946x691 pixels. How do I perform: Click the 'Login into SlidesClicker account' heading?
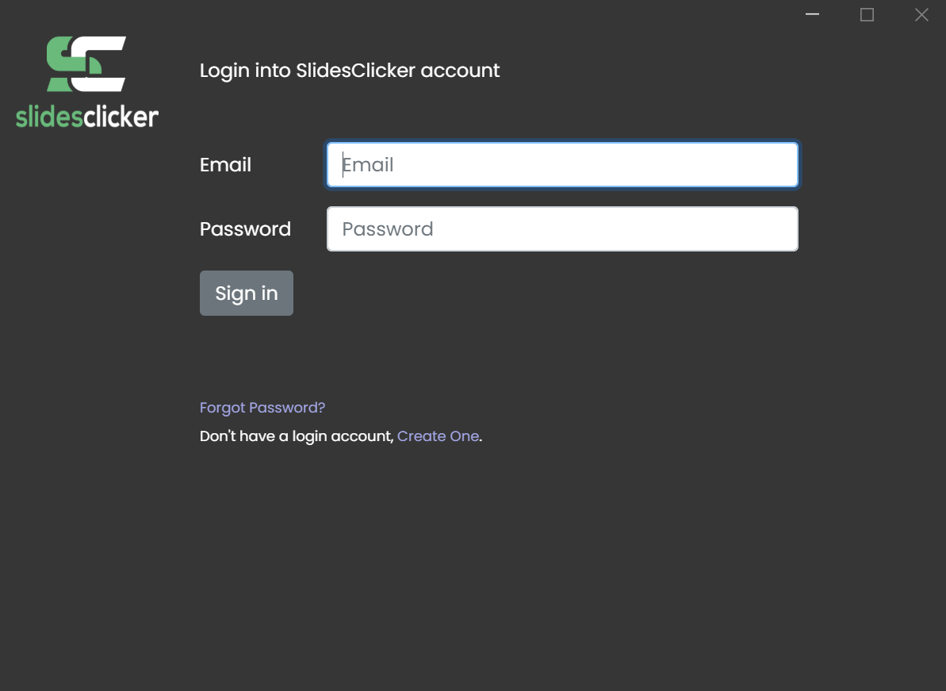pos(350,71)
